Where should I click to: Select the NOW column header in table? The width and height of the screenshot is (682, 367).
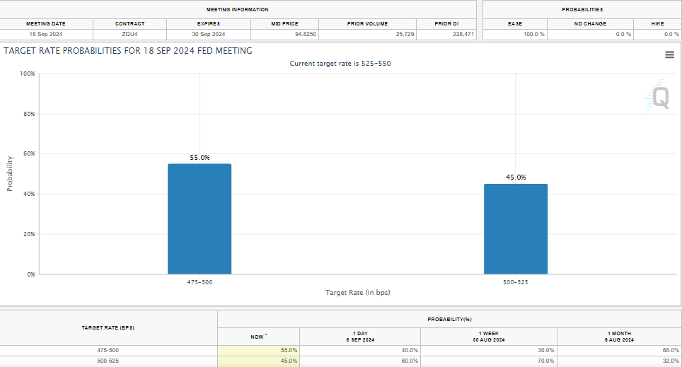pyautogui.click(x=258, y=337)
